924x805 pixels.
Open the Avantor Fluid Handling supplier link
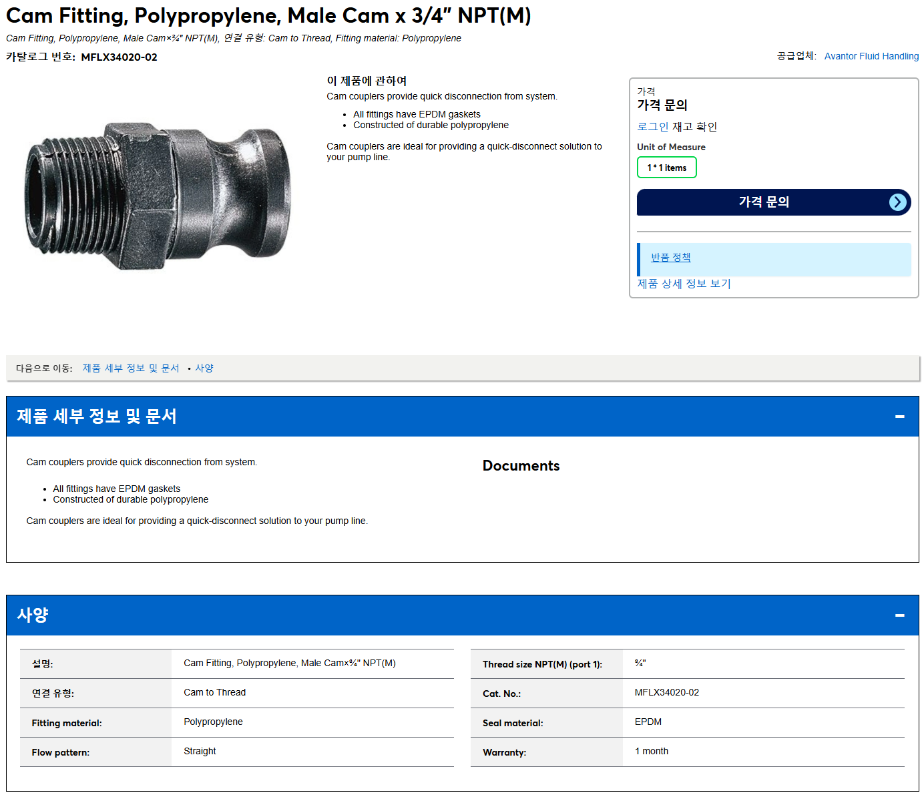871,56
